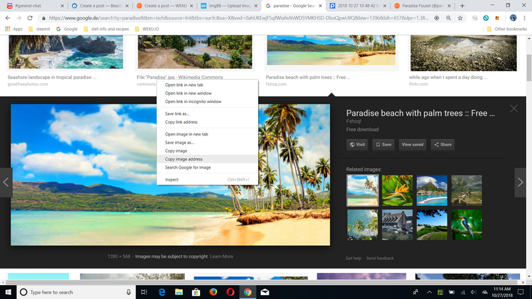This screenshot has width=532, height=299.
Task: Open Microsoft Edge from the taskbar
Action: coord(162,292)
